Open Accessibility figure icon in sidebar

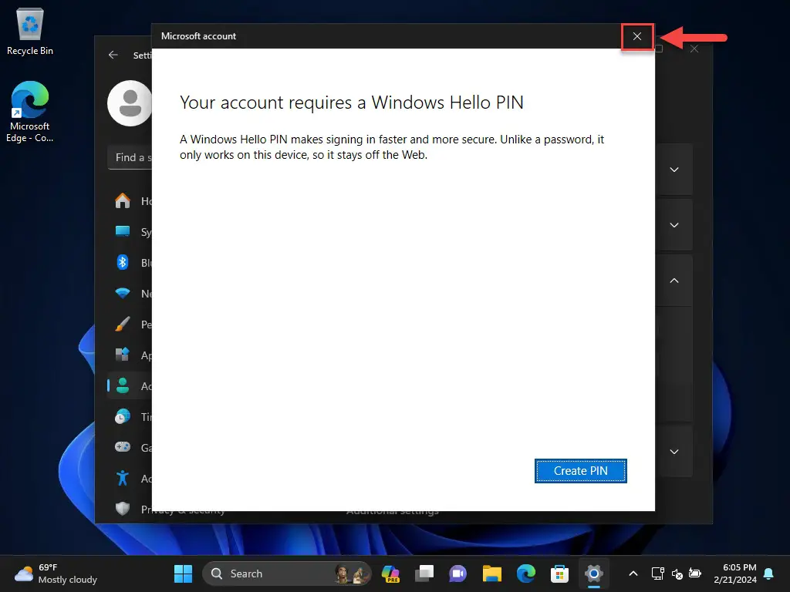123,478
